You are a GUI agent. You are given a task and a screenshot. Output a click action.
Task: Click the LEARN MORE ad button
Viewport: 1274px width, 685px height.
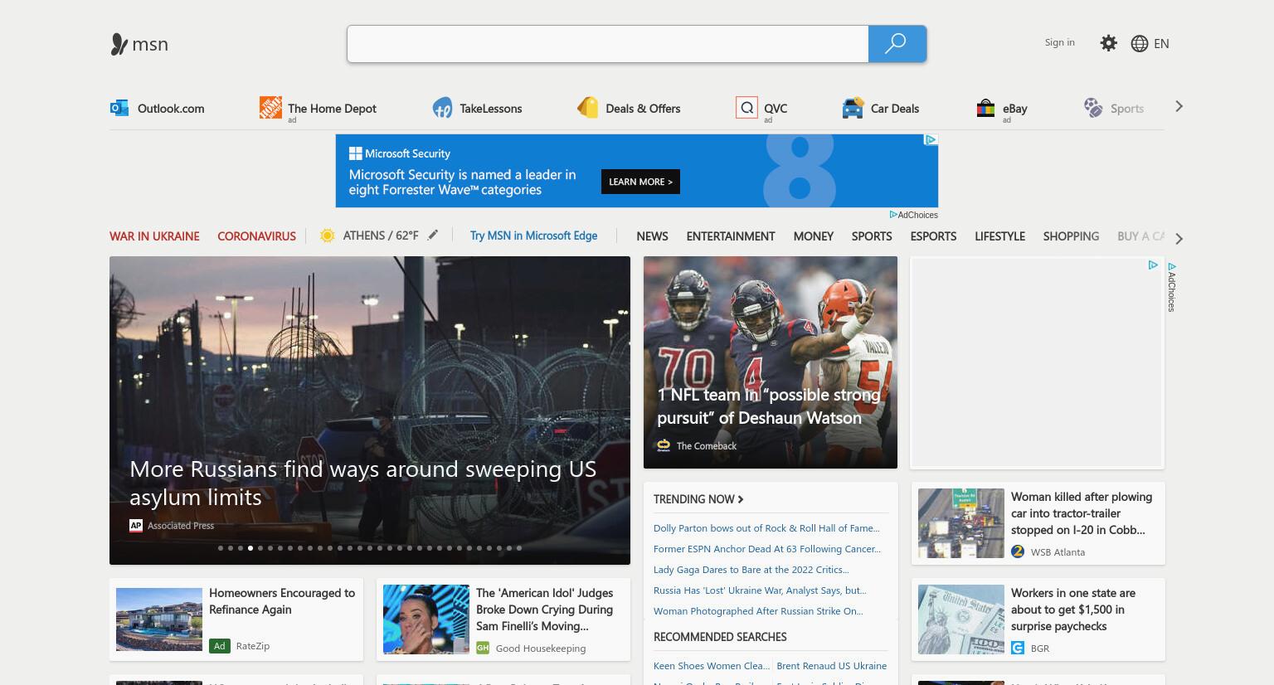point(640,182)
